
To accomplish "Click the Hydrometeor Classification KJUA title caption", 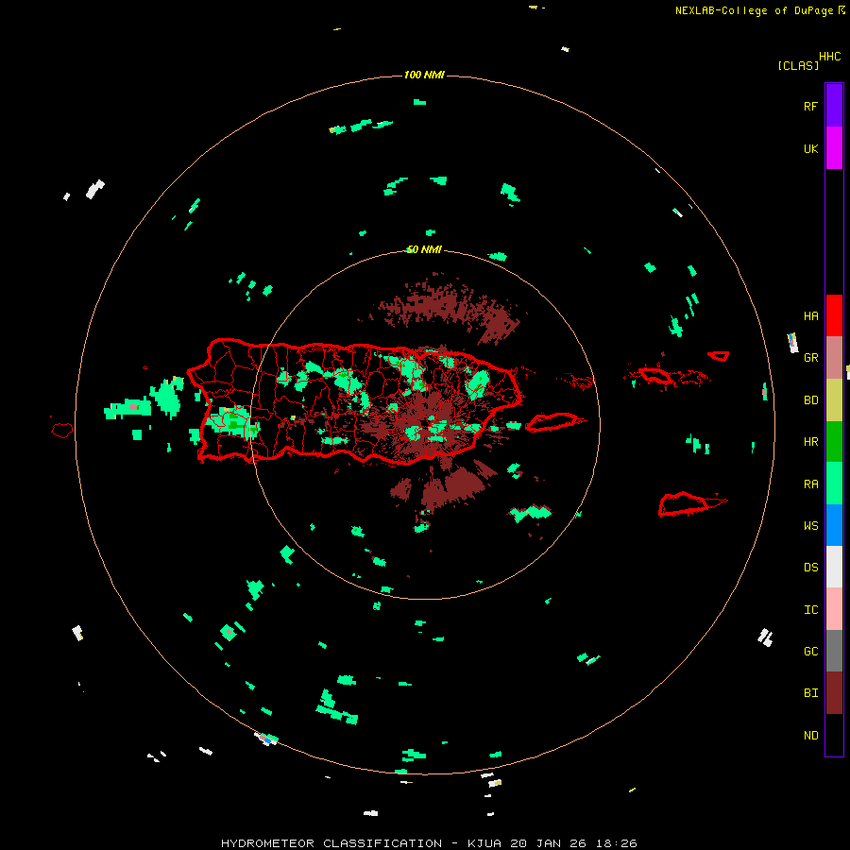I will click(x=429, y=843).
